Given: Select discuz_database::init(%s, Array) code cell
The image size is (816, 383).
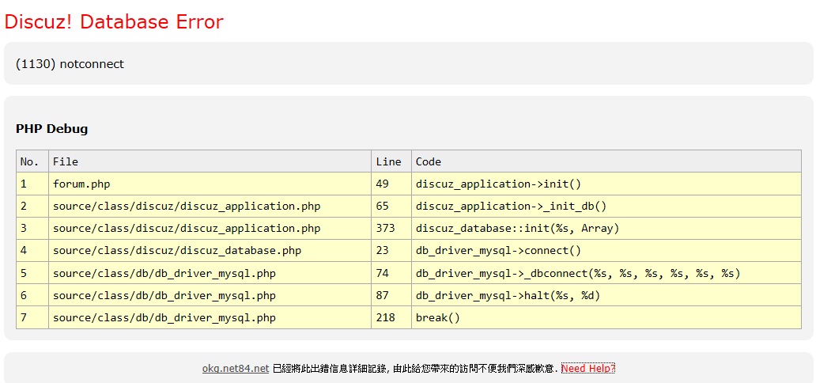Looking at the screenshot, I should point(606,228).
